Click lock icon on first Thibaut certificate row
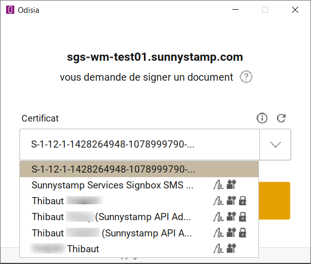311x264 pixels. [x=243, y=201]
